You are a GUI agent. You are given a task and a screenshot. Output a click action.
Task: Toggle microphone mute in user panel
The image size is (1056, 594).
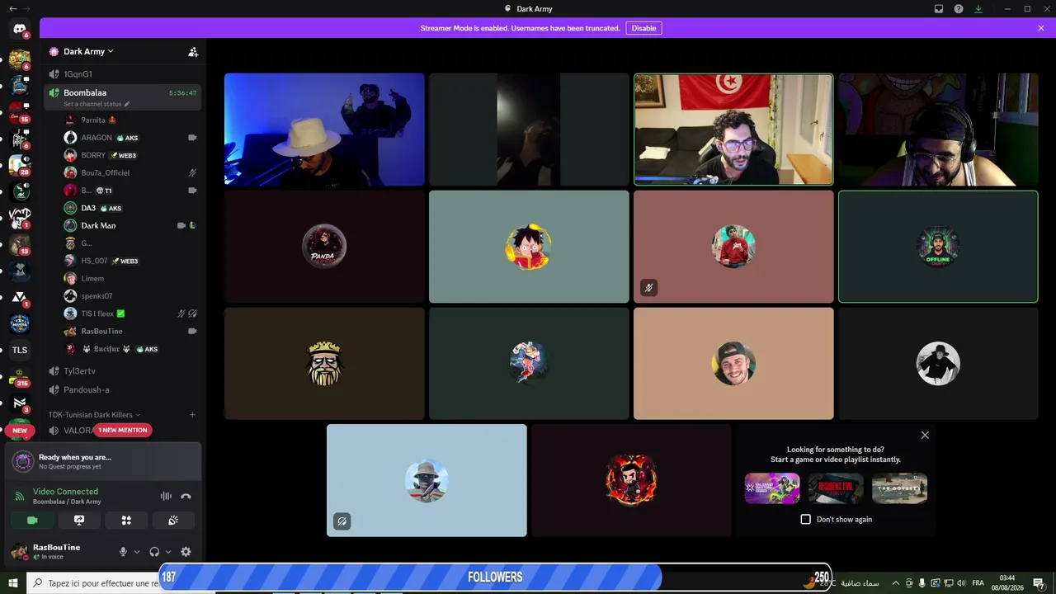coord(123,552)
